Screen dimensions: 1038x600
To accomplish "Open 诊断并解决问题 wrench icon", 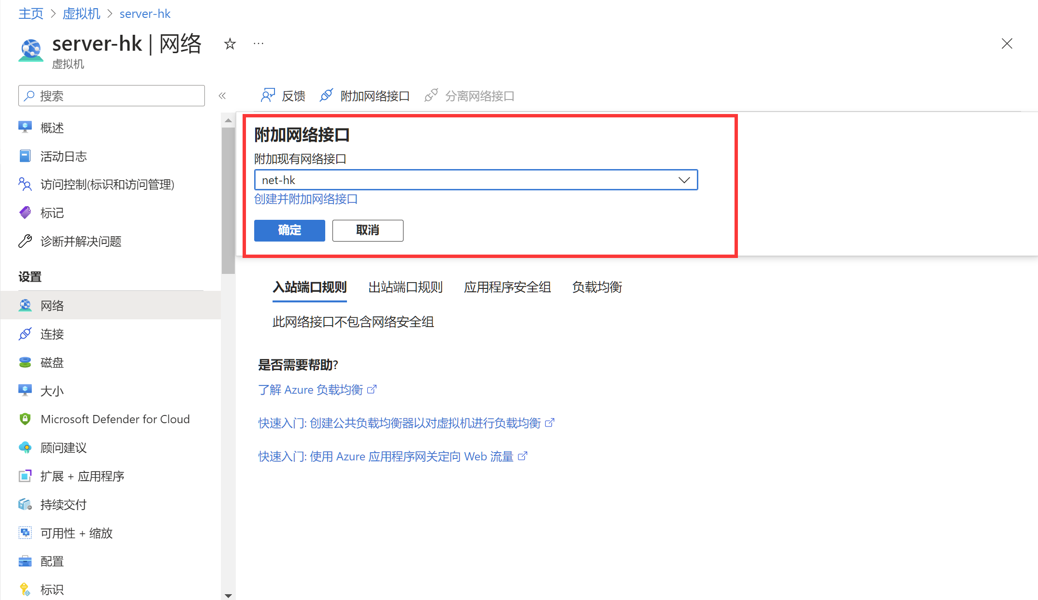I will (x=25, y=241).
